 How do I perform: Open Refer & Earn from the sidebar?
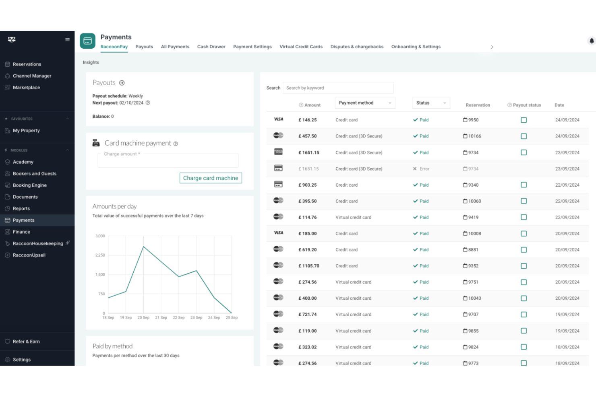point(27,341)
